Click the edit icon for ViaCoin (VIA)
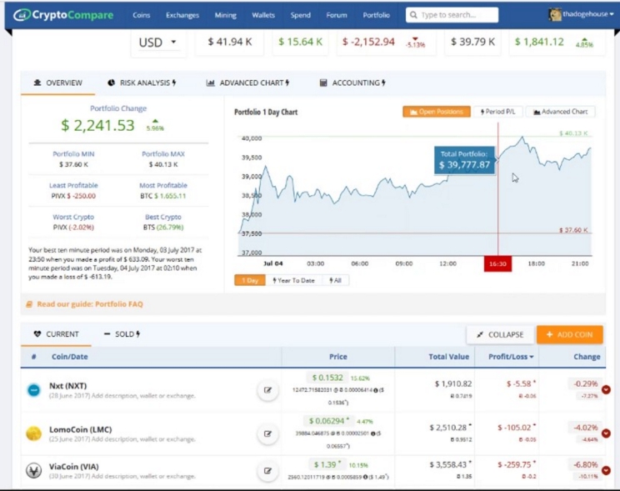 (267, 471)
